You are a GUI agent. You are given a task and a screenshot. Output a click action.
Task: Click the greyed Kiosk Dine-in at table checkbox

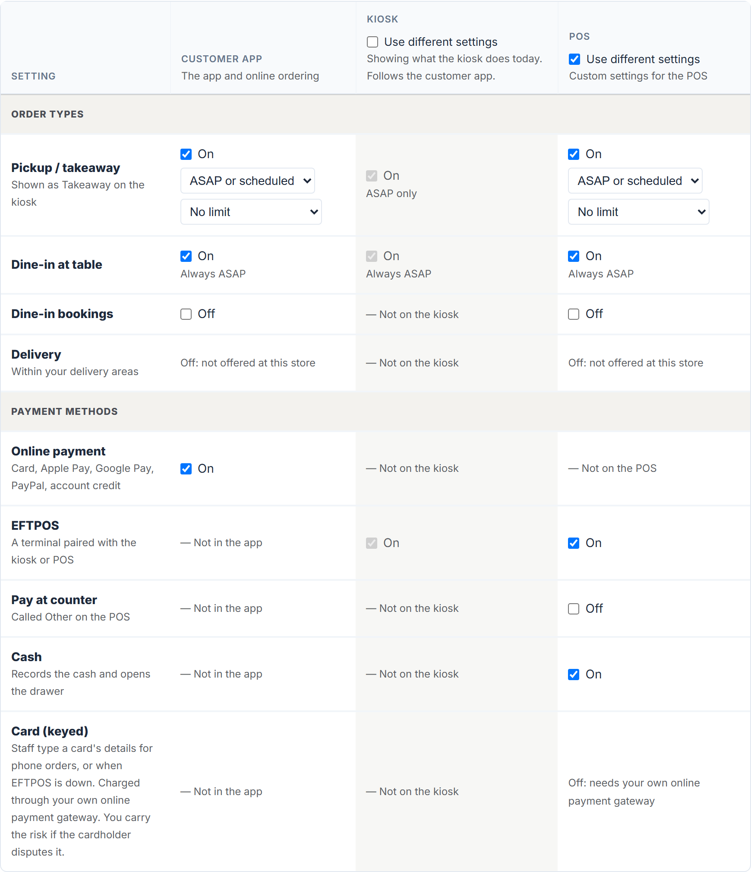click(x=372, y=256)
